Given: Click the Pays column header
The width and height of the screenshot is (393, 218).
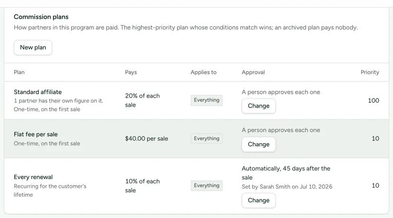Looking at the screenshot, I should (131, 73).
